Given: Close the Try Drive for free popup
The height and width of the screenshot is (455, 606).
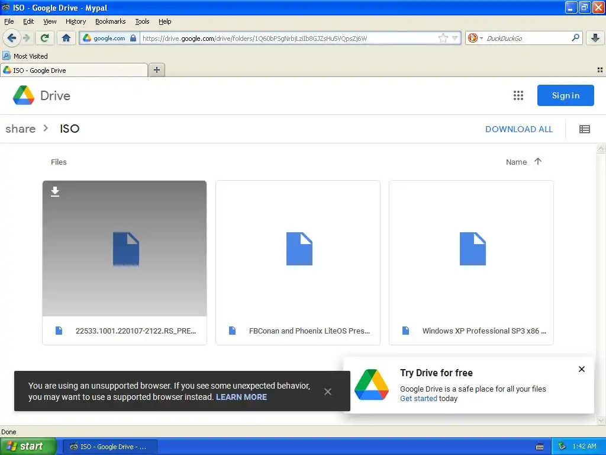Looking at the screenshot, I should [x=581, y=369].
